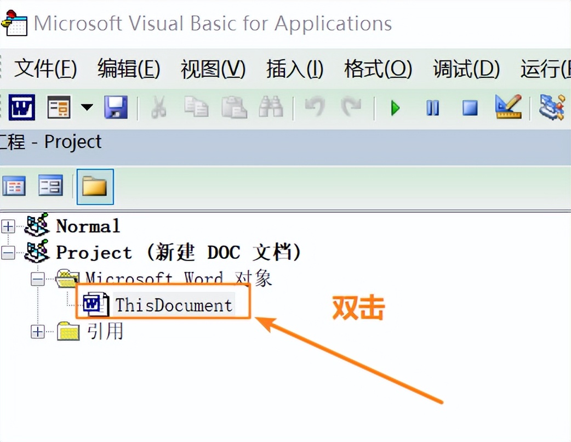Run the macro with the green play icon
The width and height of the screenshot is (571, 442).
pyautogui.click(x=395, y=108)
